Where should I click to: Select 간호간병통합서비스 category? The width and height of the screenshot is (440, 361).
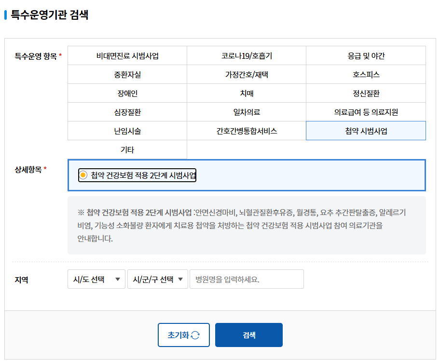click(246, 131)
